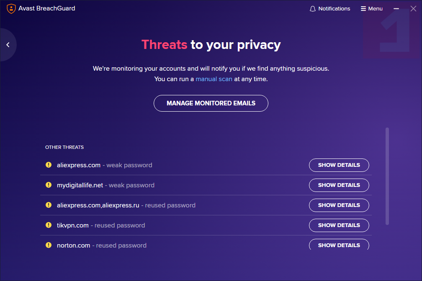
Task: Click warning icon next to mydigitallife.net
Action: click(49, 185)
